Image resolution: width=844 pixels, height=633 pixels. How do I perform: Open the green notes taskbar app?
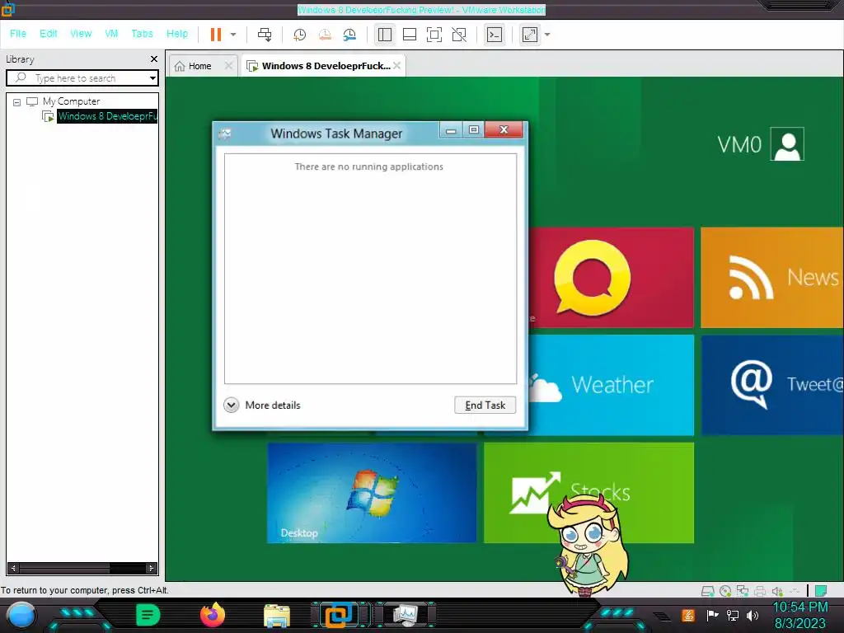coord(148,615)
